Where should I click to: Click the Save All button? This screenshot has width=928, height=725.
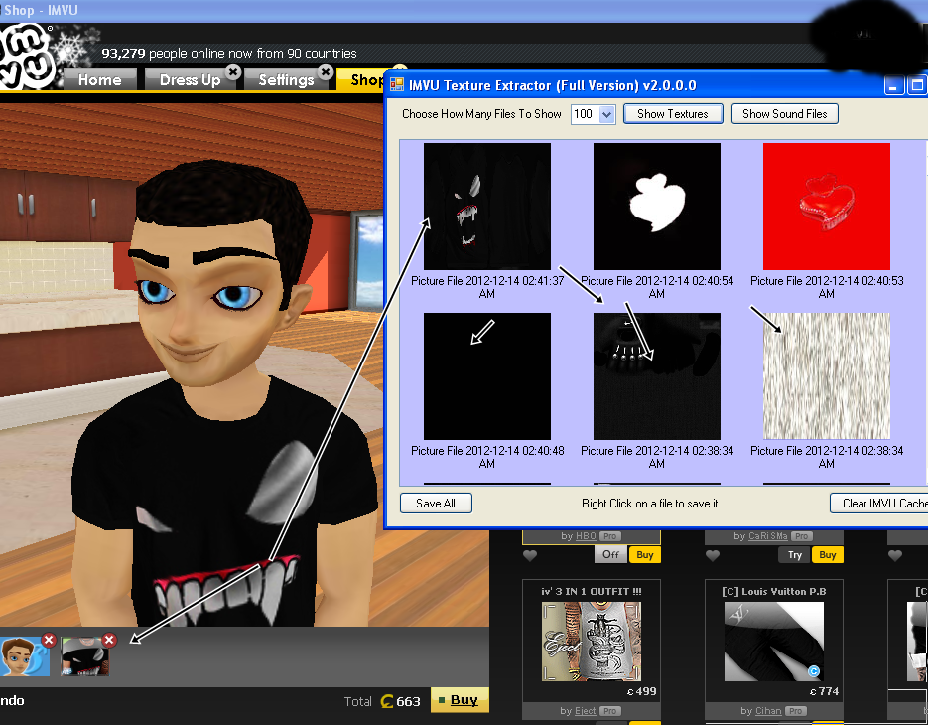coord(435,503)
